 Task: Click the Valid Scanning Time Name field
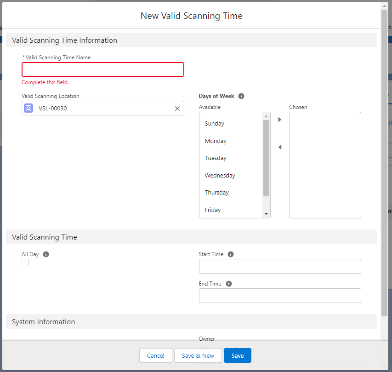coord(102,69)
